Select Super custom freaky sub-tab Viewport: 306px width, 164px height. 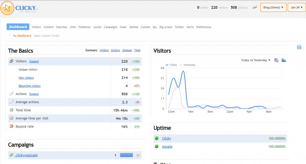click(46, 36)
